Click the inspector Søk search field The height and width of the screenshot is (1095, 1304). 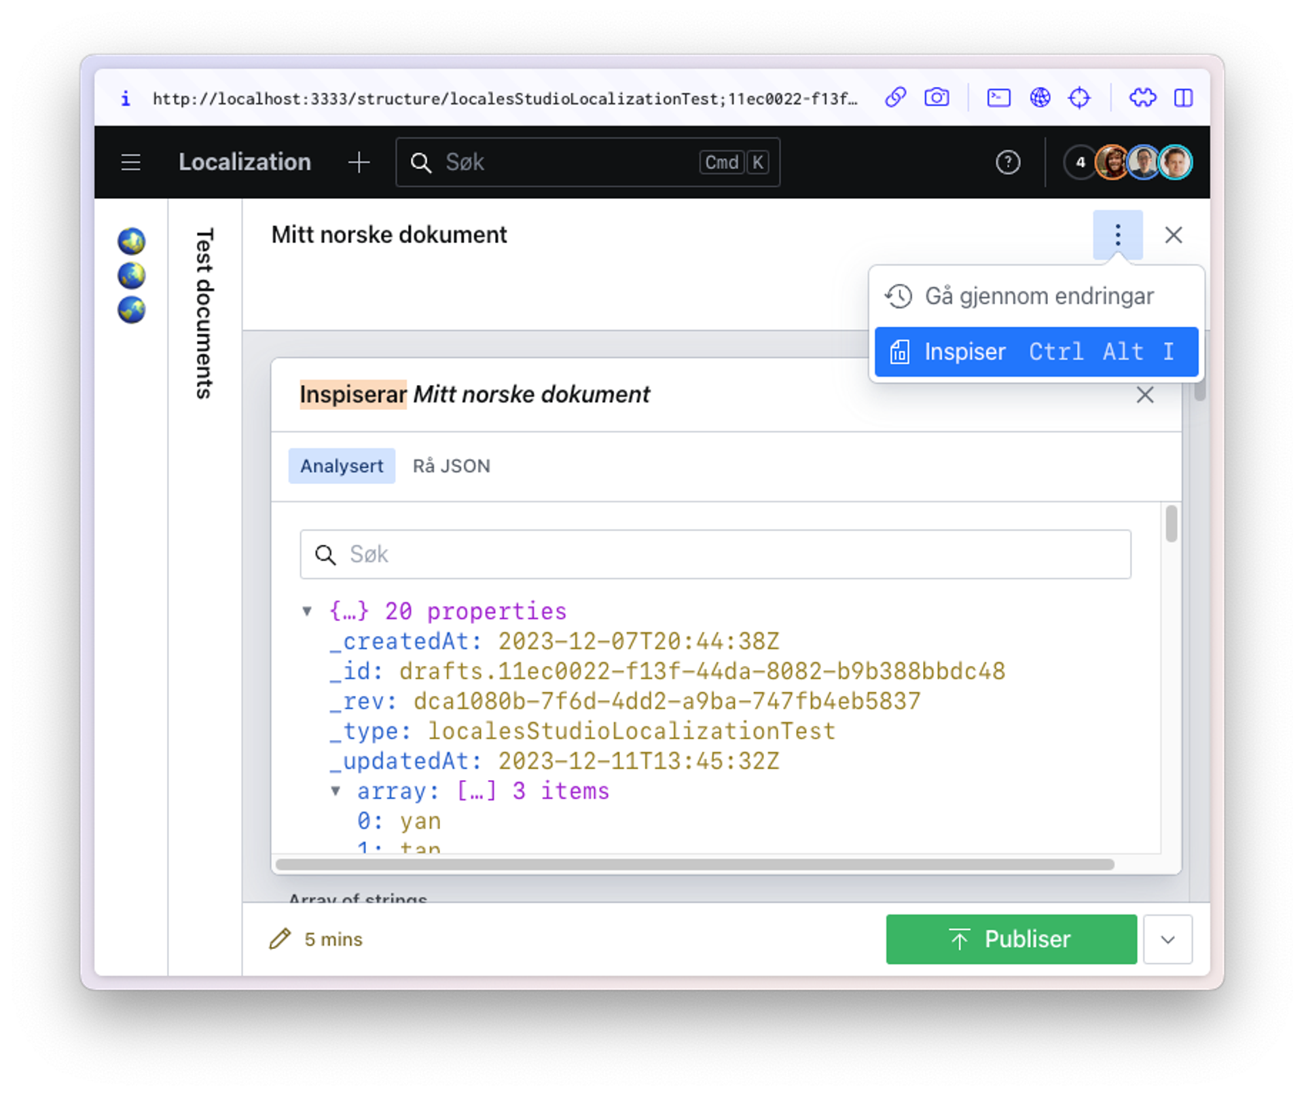coord(716,555)
